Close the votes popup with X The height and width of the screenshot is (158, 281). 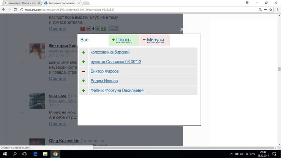[x=182, y=30]
